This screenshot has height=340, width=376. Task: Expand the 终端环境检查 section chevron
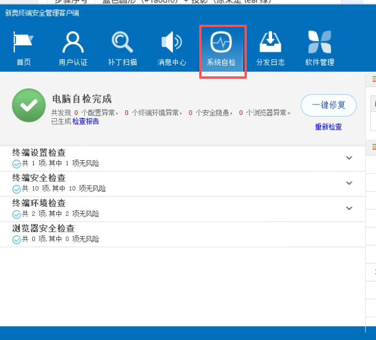click(349, 208)
